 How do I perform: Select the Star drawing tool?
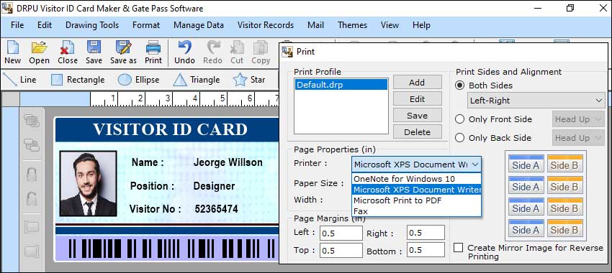[x=249, y=80]
